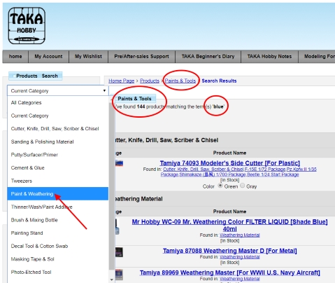Click the Side Cutter product thumbnail
335x283 pixels.
tap(119, 163)
